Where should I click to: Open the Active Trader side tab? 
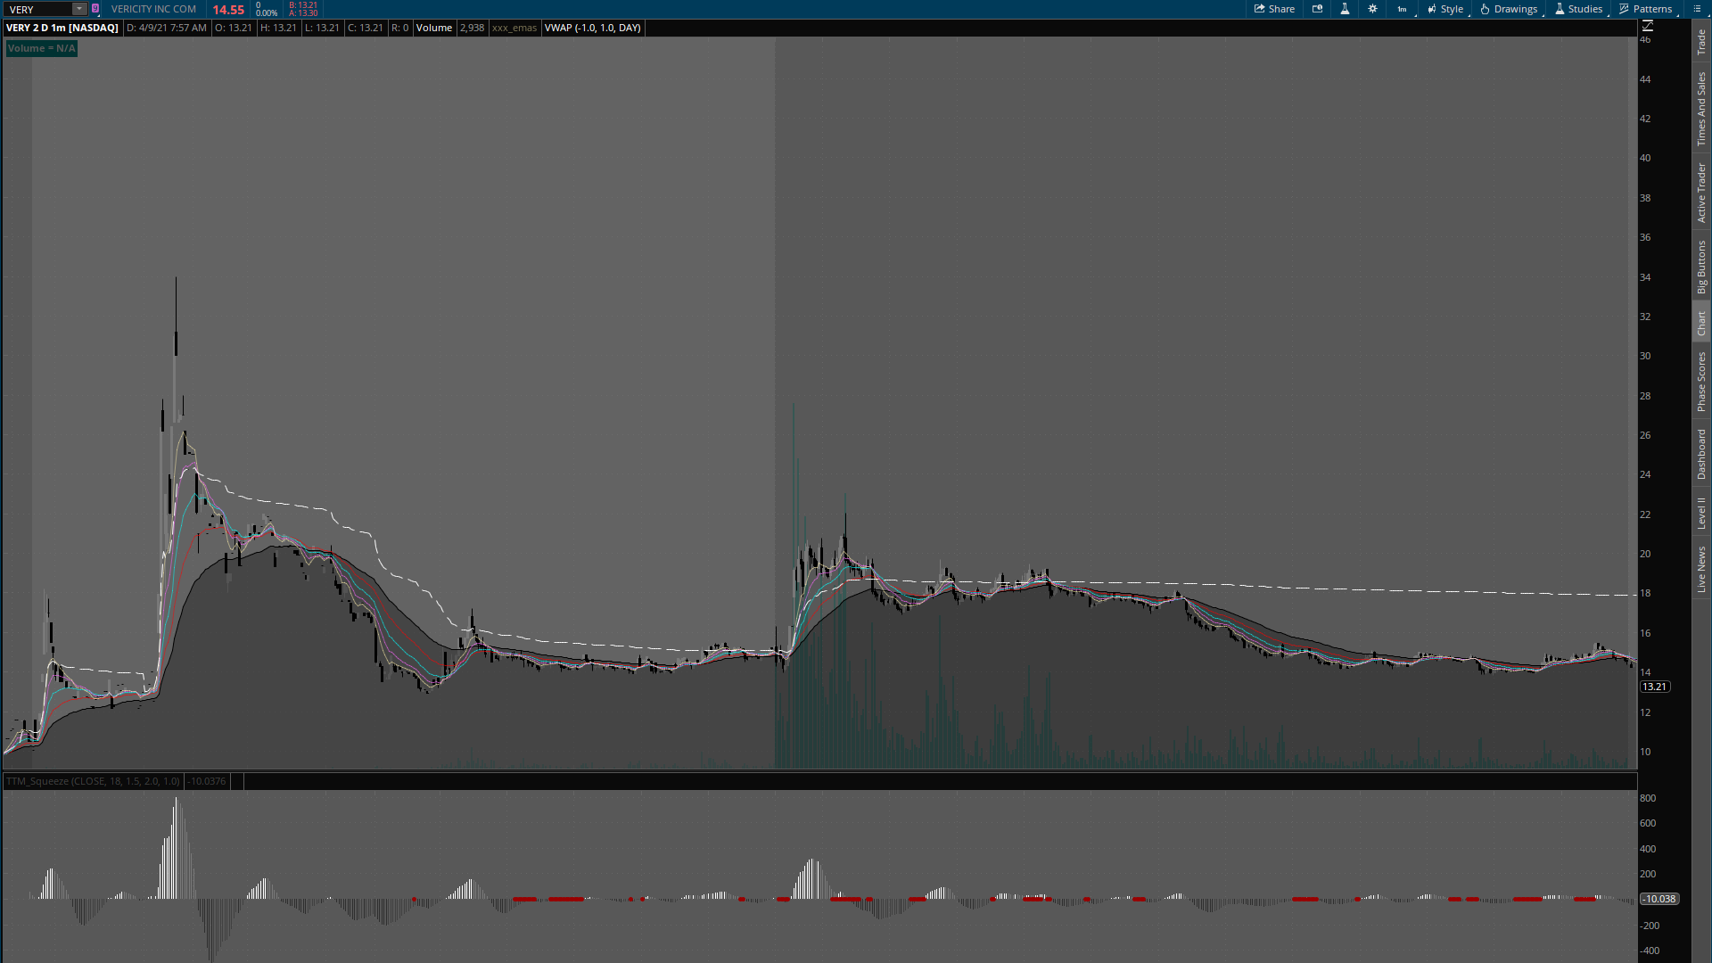[1701, 193]
